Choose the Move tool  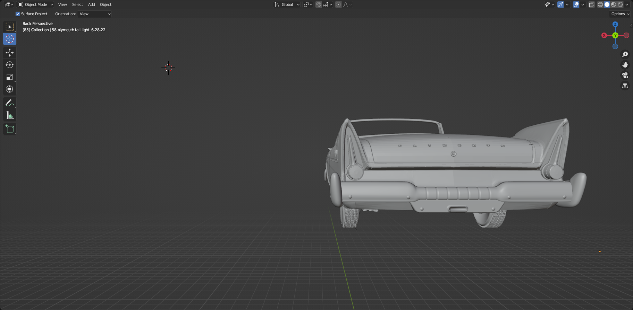click(x=10, y=53)
